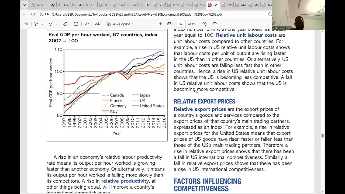This screenshot has width=345, height=194.
Task: Switch to the MyS tab
Action: click(51, 5)
